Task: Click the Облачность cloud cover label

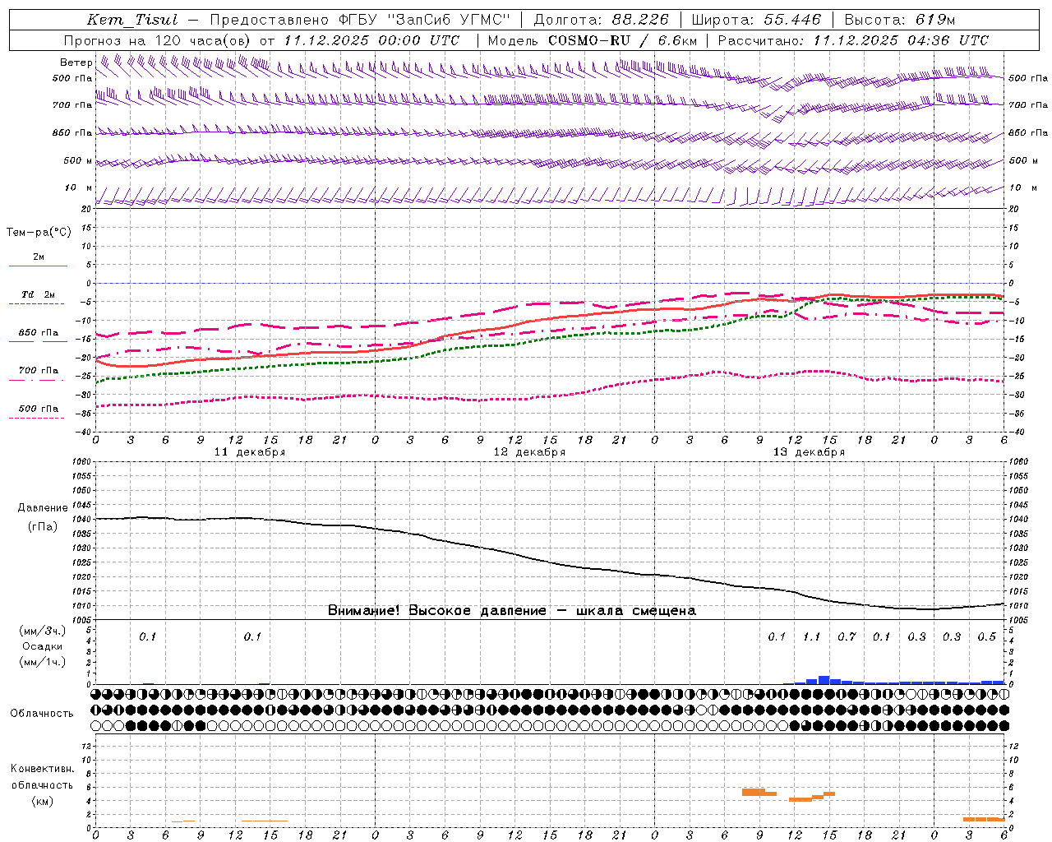Action: pos(42,714)
